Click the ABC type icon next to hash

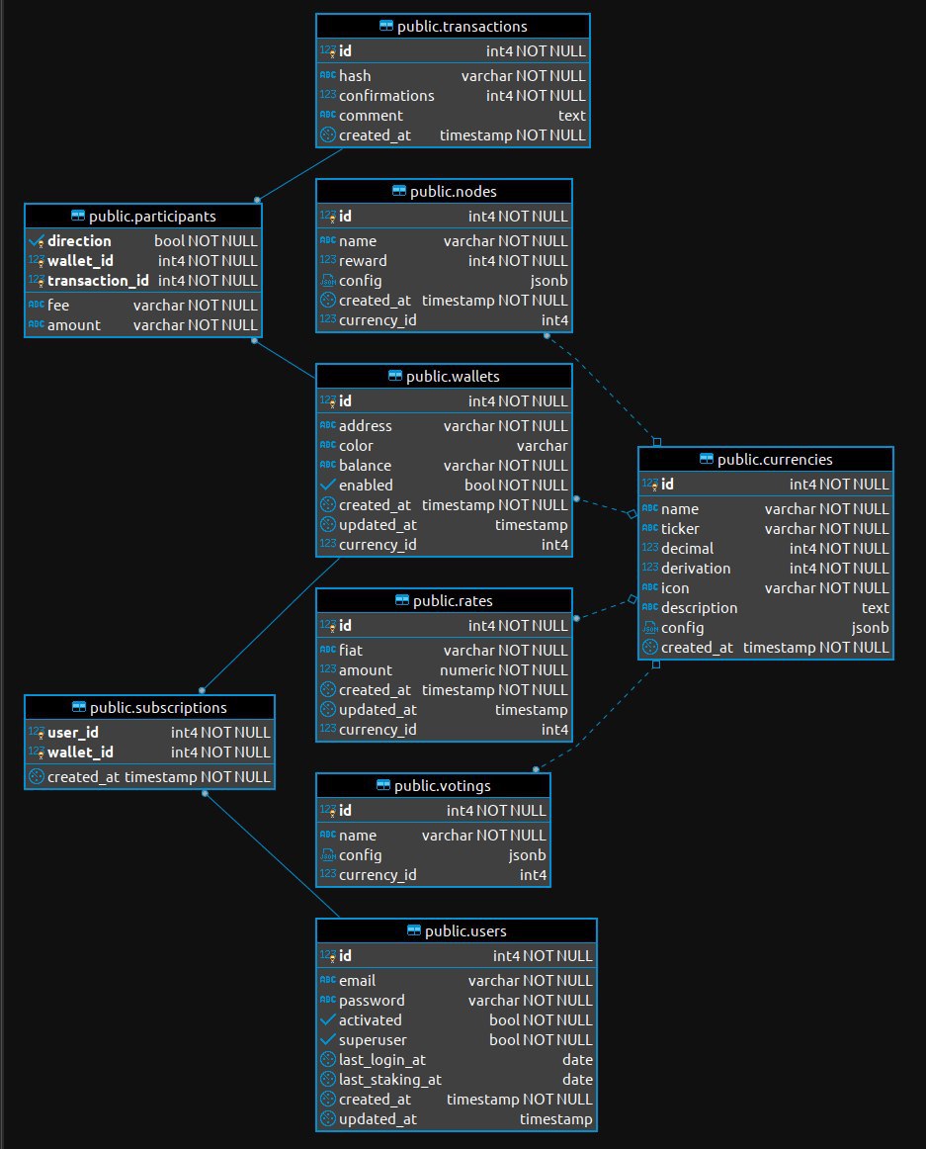(327, 75)
